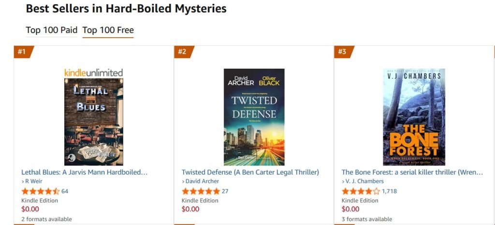The image size is (495, 225).
Task: Select the Top 100 Free tab
Action: (x=108, y=30)
